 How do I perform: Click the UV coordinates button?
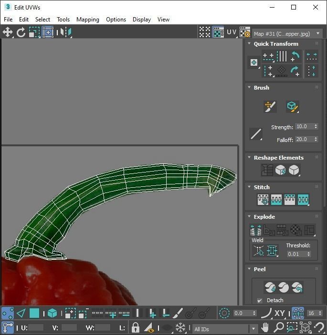232,32
